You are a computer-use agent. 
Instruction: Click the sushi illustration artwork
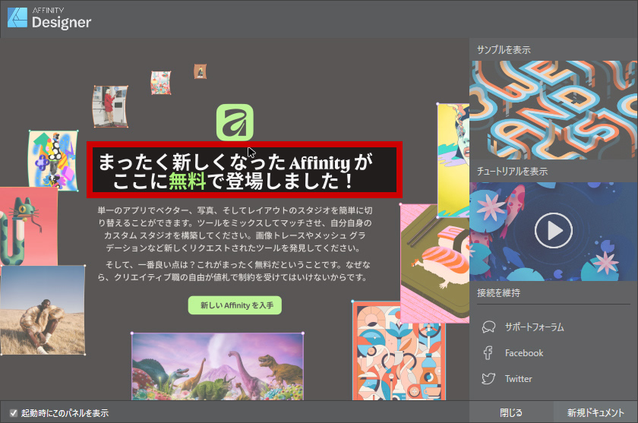(x=434, y=264)
